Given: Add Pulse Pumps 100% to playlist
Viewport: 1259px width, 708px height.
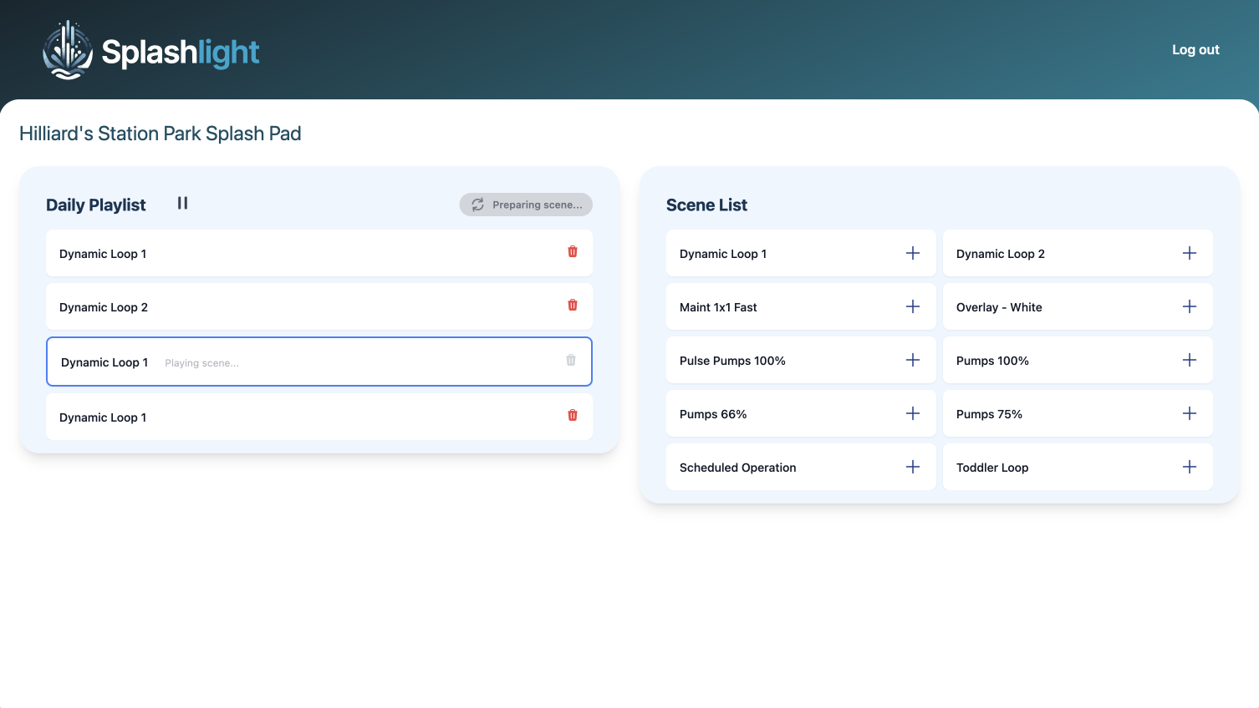Looking at the screenshot, I should click(x=912, y=360).
